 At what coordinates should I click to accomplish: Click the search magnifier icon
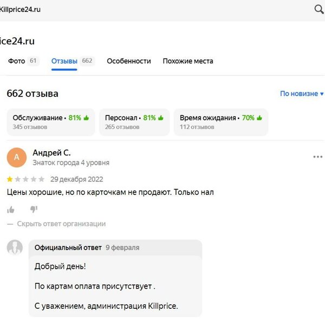coord(319,9)
